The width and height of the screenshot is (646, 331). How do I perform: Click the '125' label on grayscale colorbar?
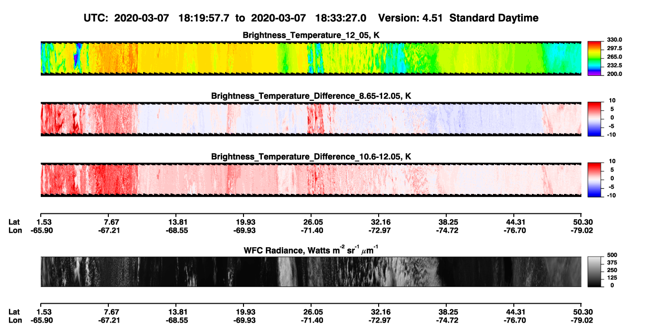pyautogui.click(x=613, y=277)
